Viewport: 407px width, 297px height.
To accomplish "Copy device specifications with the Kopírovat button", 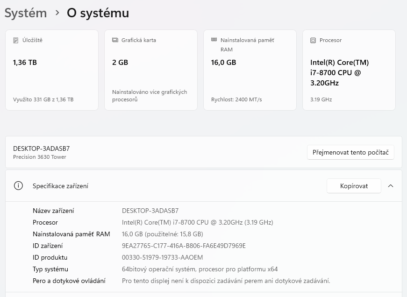I will click(354, 186).
